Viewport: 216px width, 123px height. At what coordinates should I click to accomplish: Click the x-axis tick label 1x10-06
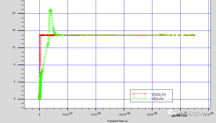pyautogui.click(x=96, y=115)
